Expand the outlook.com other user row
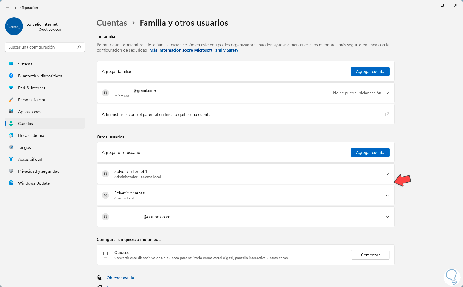 tap(387, 217)
